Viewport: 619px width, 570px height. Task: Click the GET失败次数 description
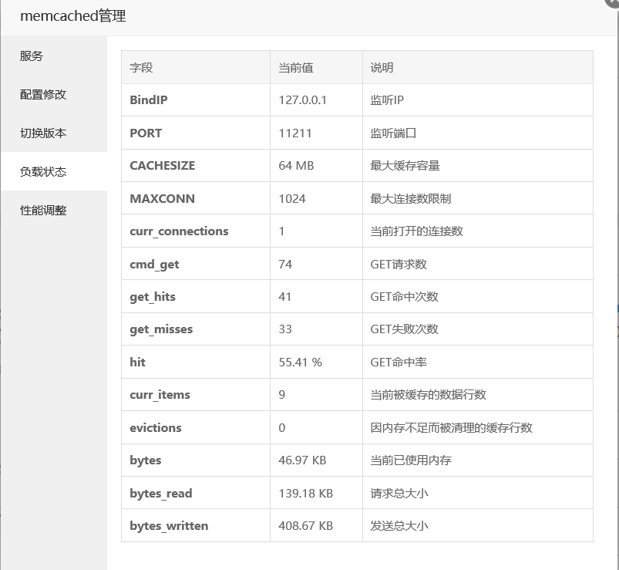404,329
